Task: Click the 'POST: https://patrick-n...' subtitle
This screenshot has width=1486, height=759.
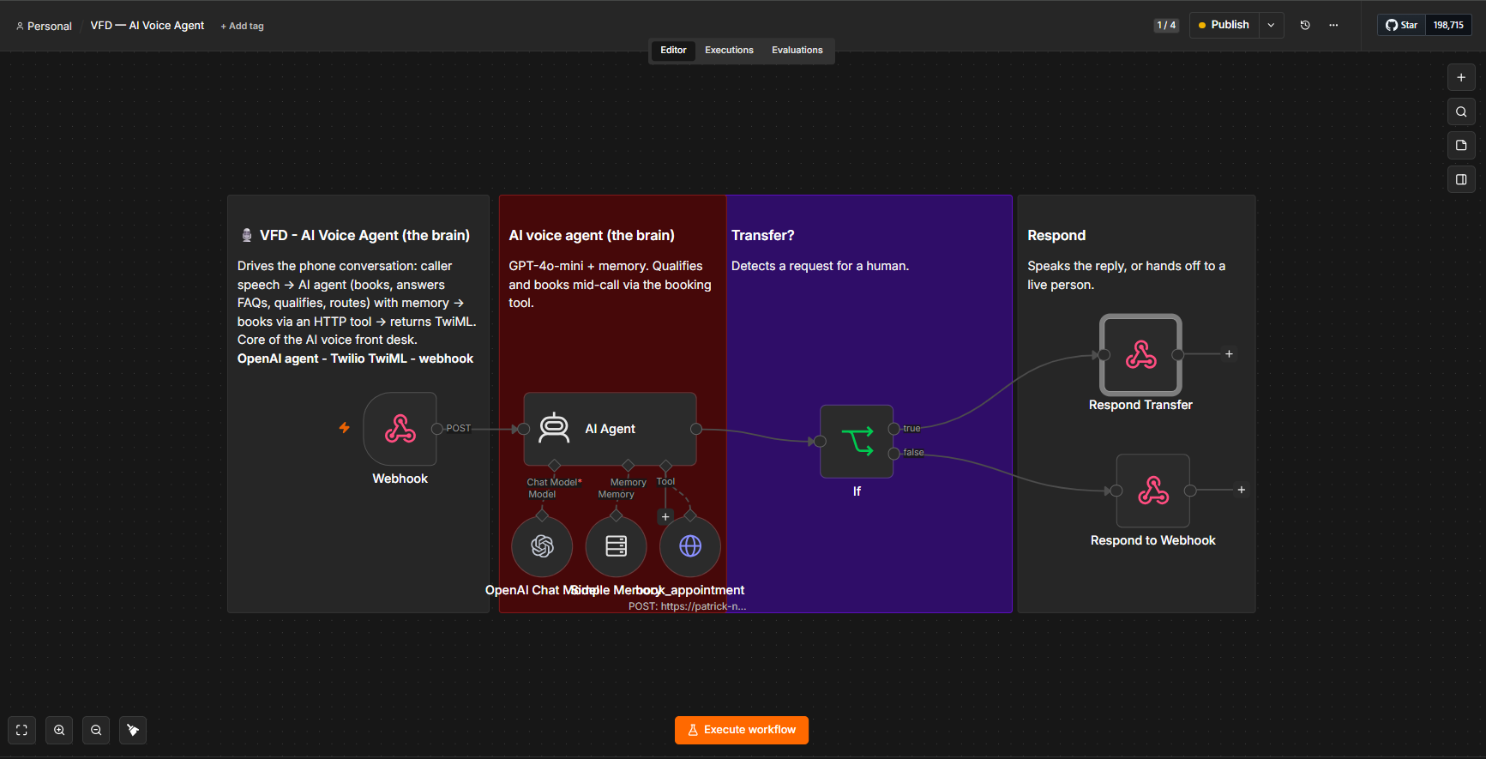Action: pyautogui.click(x=687, y=606)
